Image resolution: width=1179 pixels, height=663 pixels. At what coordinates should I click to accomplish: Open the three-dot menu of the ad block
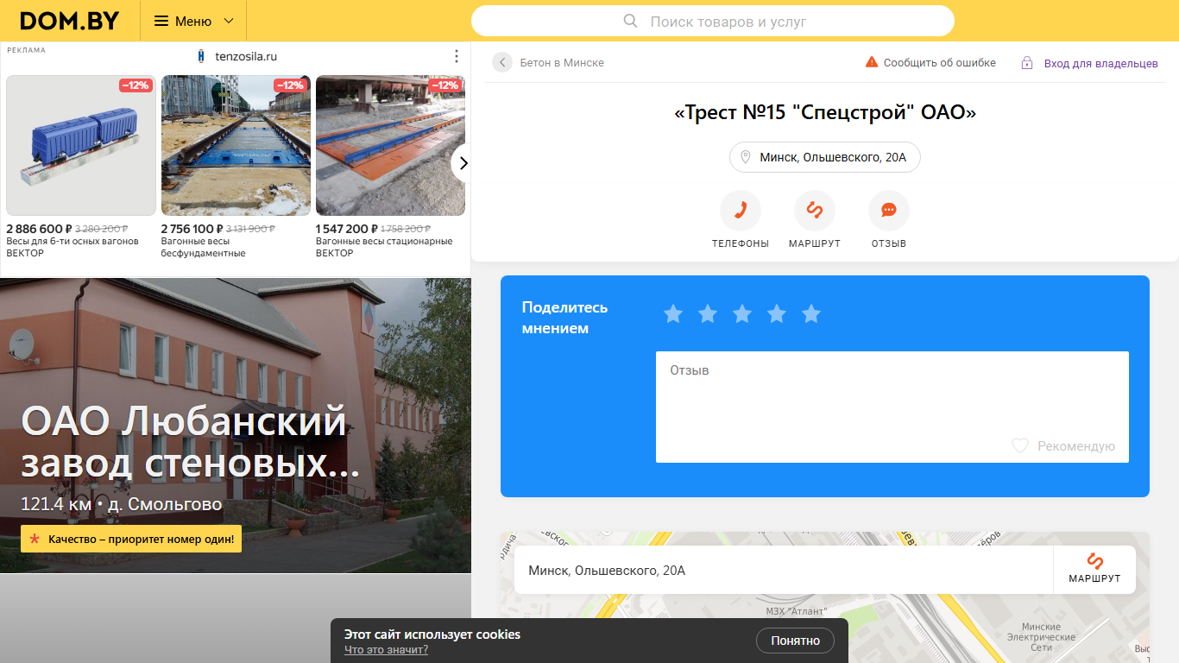coord(457,56)
